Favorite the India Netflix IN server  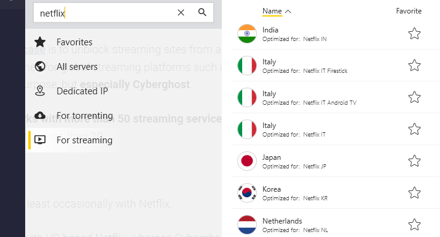pos(414,34)
